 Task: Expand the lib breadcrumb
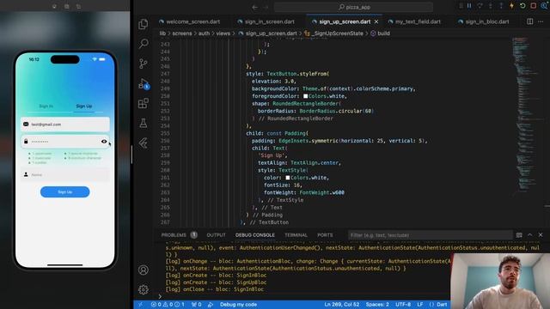pos(162,33)
